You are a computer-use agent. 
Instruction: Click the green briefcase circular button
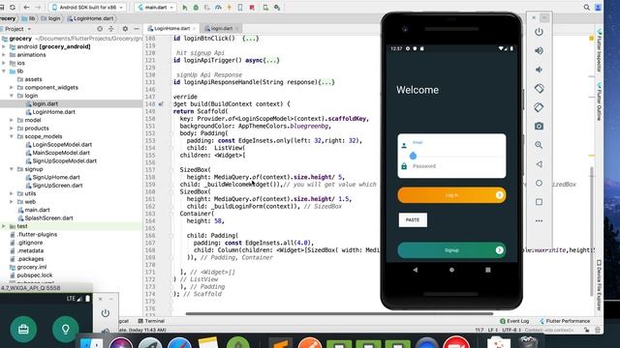(x=23, y=329)
